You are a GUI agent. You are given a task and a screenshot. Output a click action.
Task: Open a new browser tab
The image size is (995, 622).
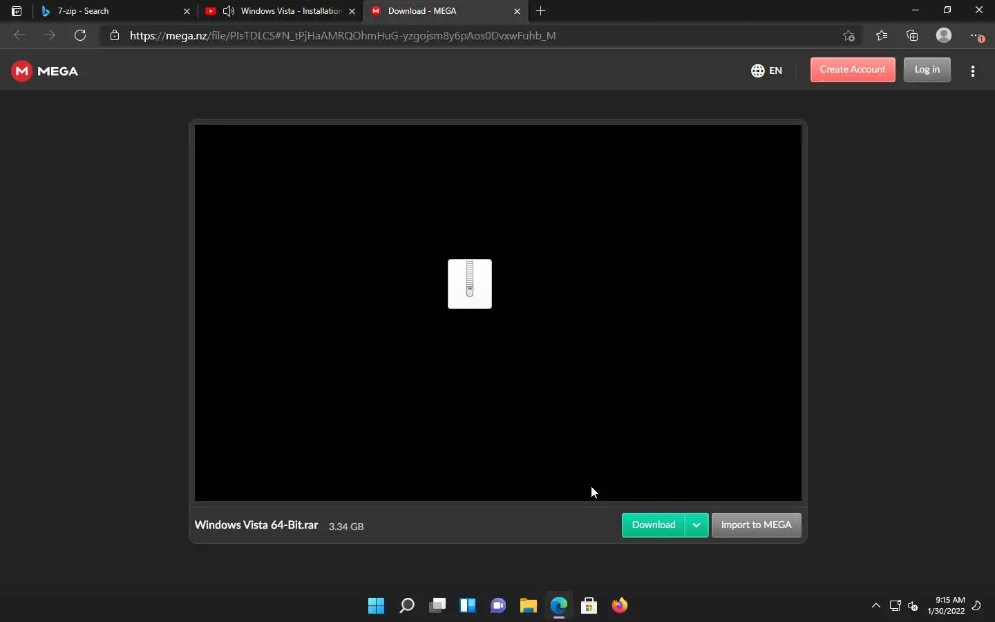click(541, 11)
